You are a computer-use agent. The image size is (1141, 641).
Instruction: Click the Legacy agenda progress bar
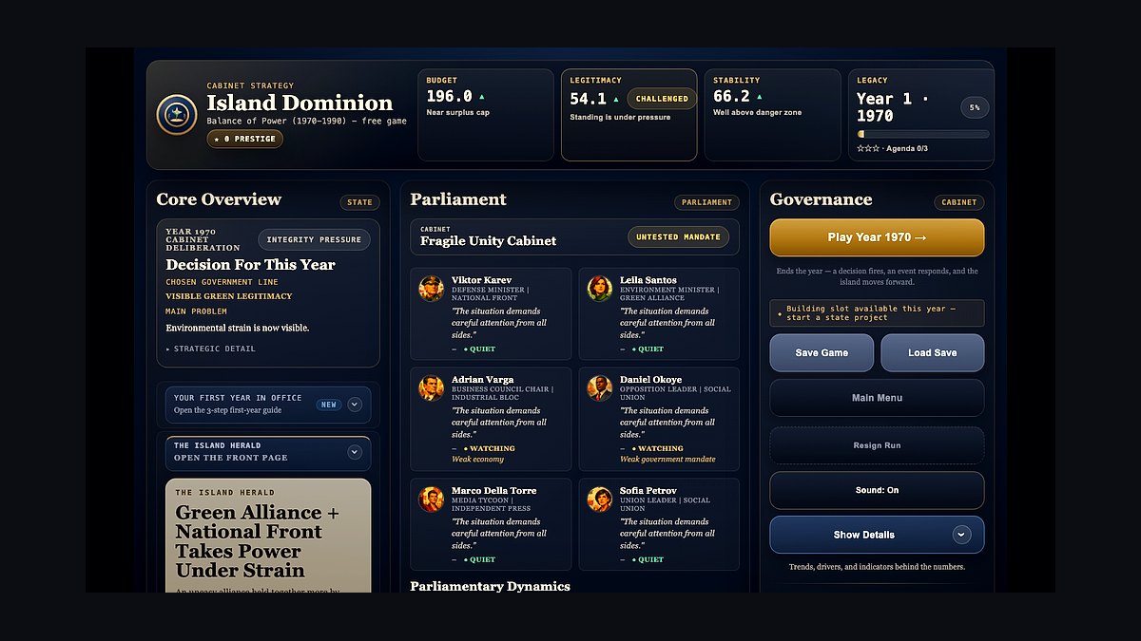(x=923, y=134)
